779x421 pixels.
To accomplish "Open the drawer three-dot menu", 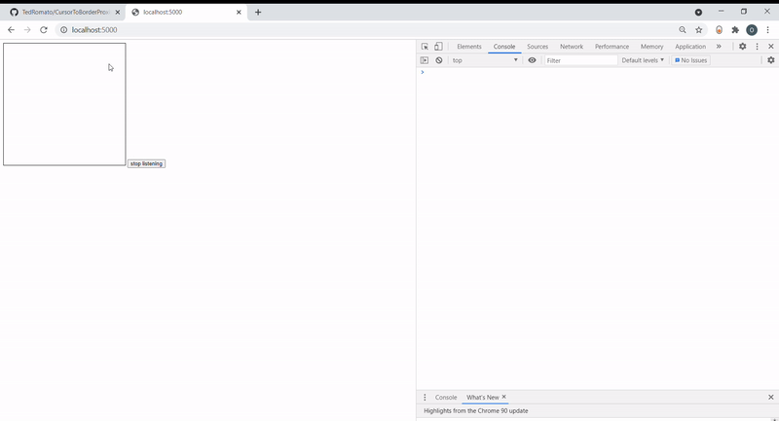I will [x=425, y=398].
